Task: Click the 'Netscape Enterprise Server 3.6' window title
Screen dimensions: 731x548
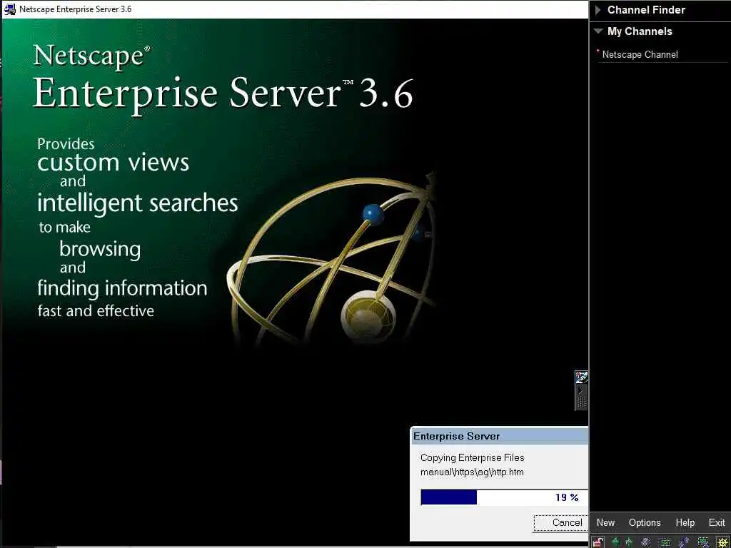Action: coord(75,9)
